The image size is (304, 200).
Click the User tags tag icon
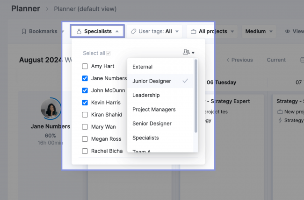pyautogui.click(x=133, y=31)
